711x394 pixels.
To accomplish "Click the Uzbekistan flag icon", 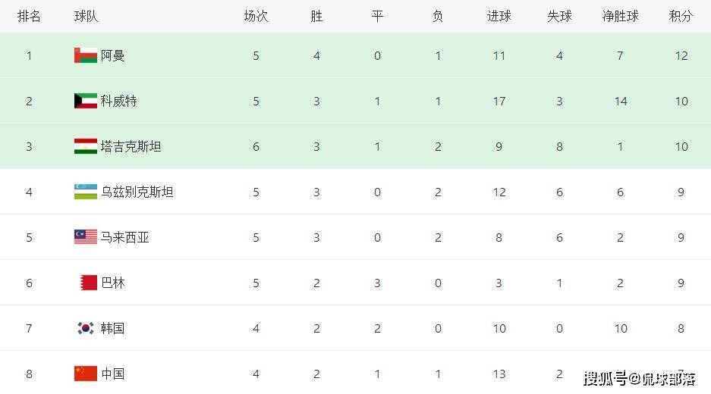I will 86,192.
